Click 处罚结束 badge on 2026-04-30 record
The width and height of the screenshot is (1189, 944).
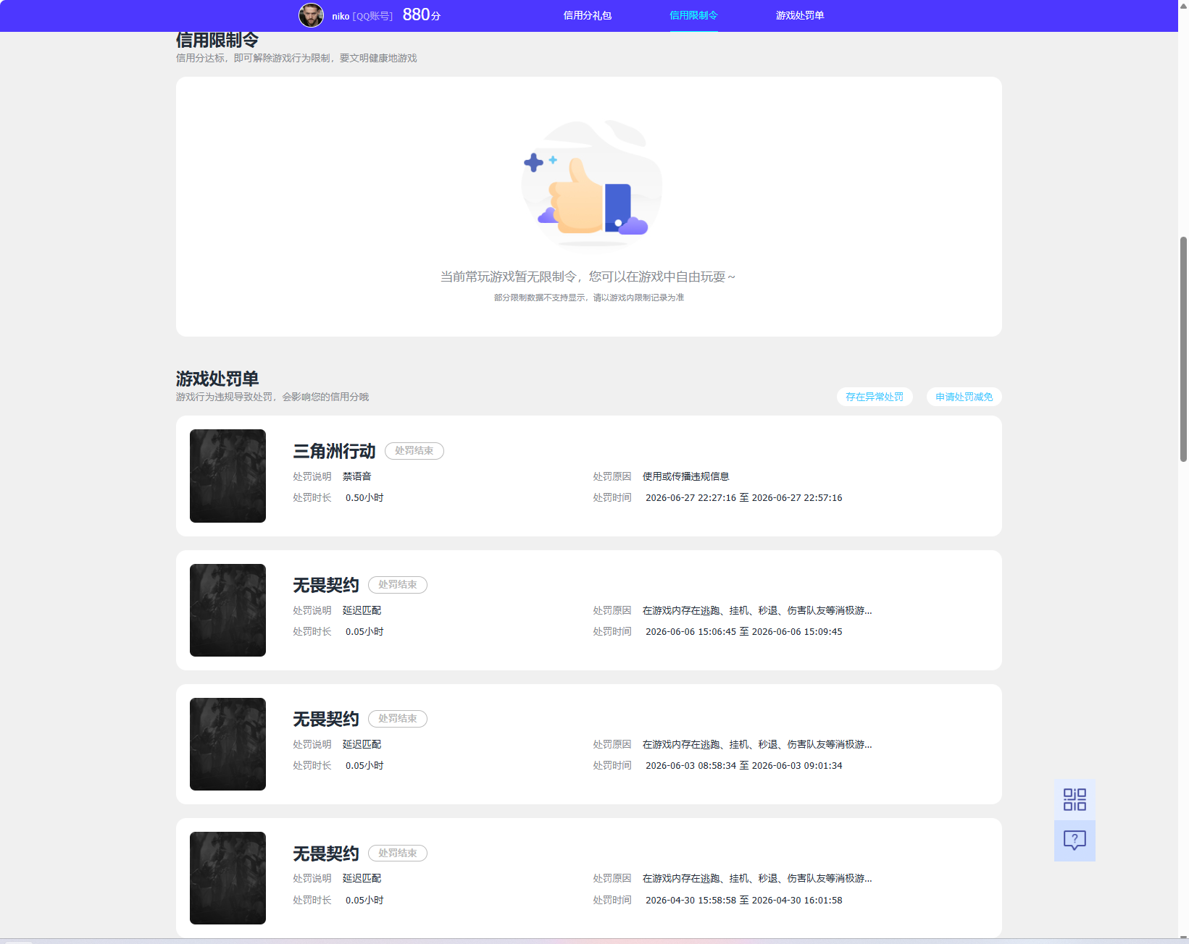coord(398,854)
